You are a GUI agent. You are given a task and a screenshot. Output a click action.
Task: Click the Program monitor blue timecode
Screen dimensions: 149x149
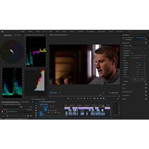(x=53, y=93)
